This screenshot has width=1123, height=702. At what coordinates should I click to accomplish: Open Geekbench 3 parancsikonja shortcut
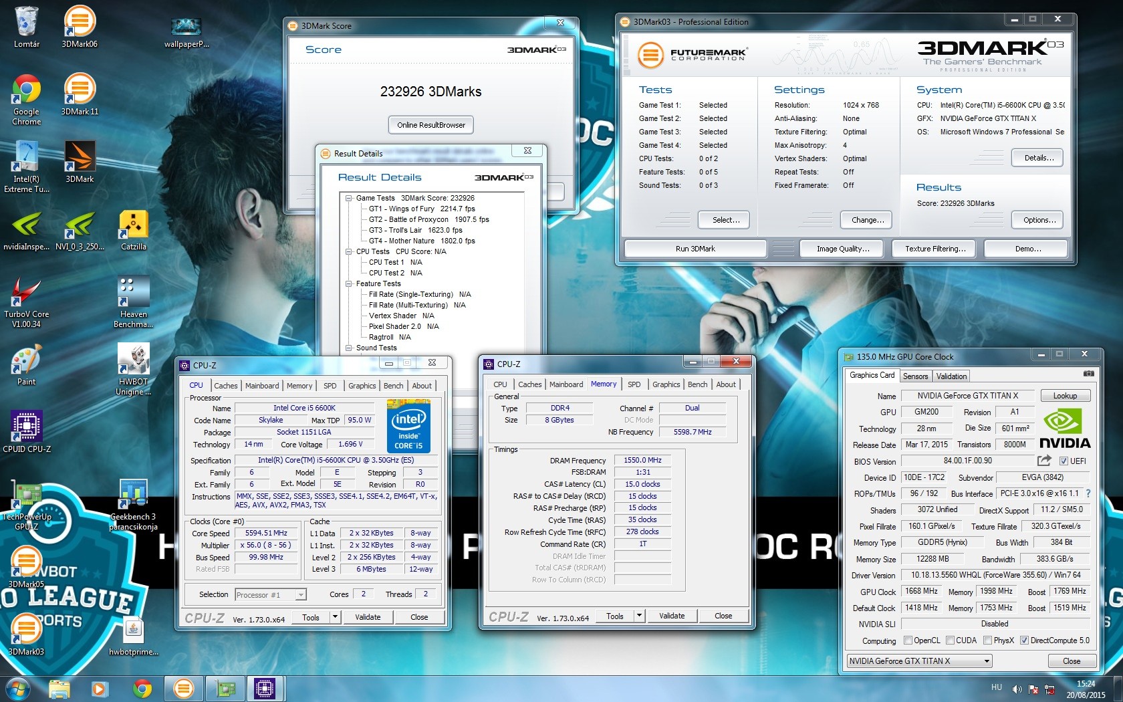coord(133,505)
